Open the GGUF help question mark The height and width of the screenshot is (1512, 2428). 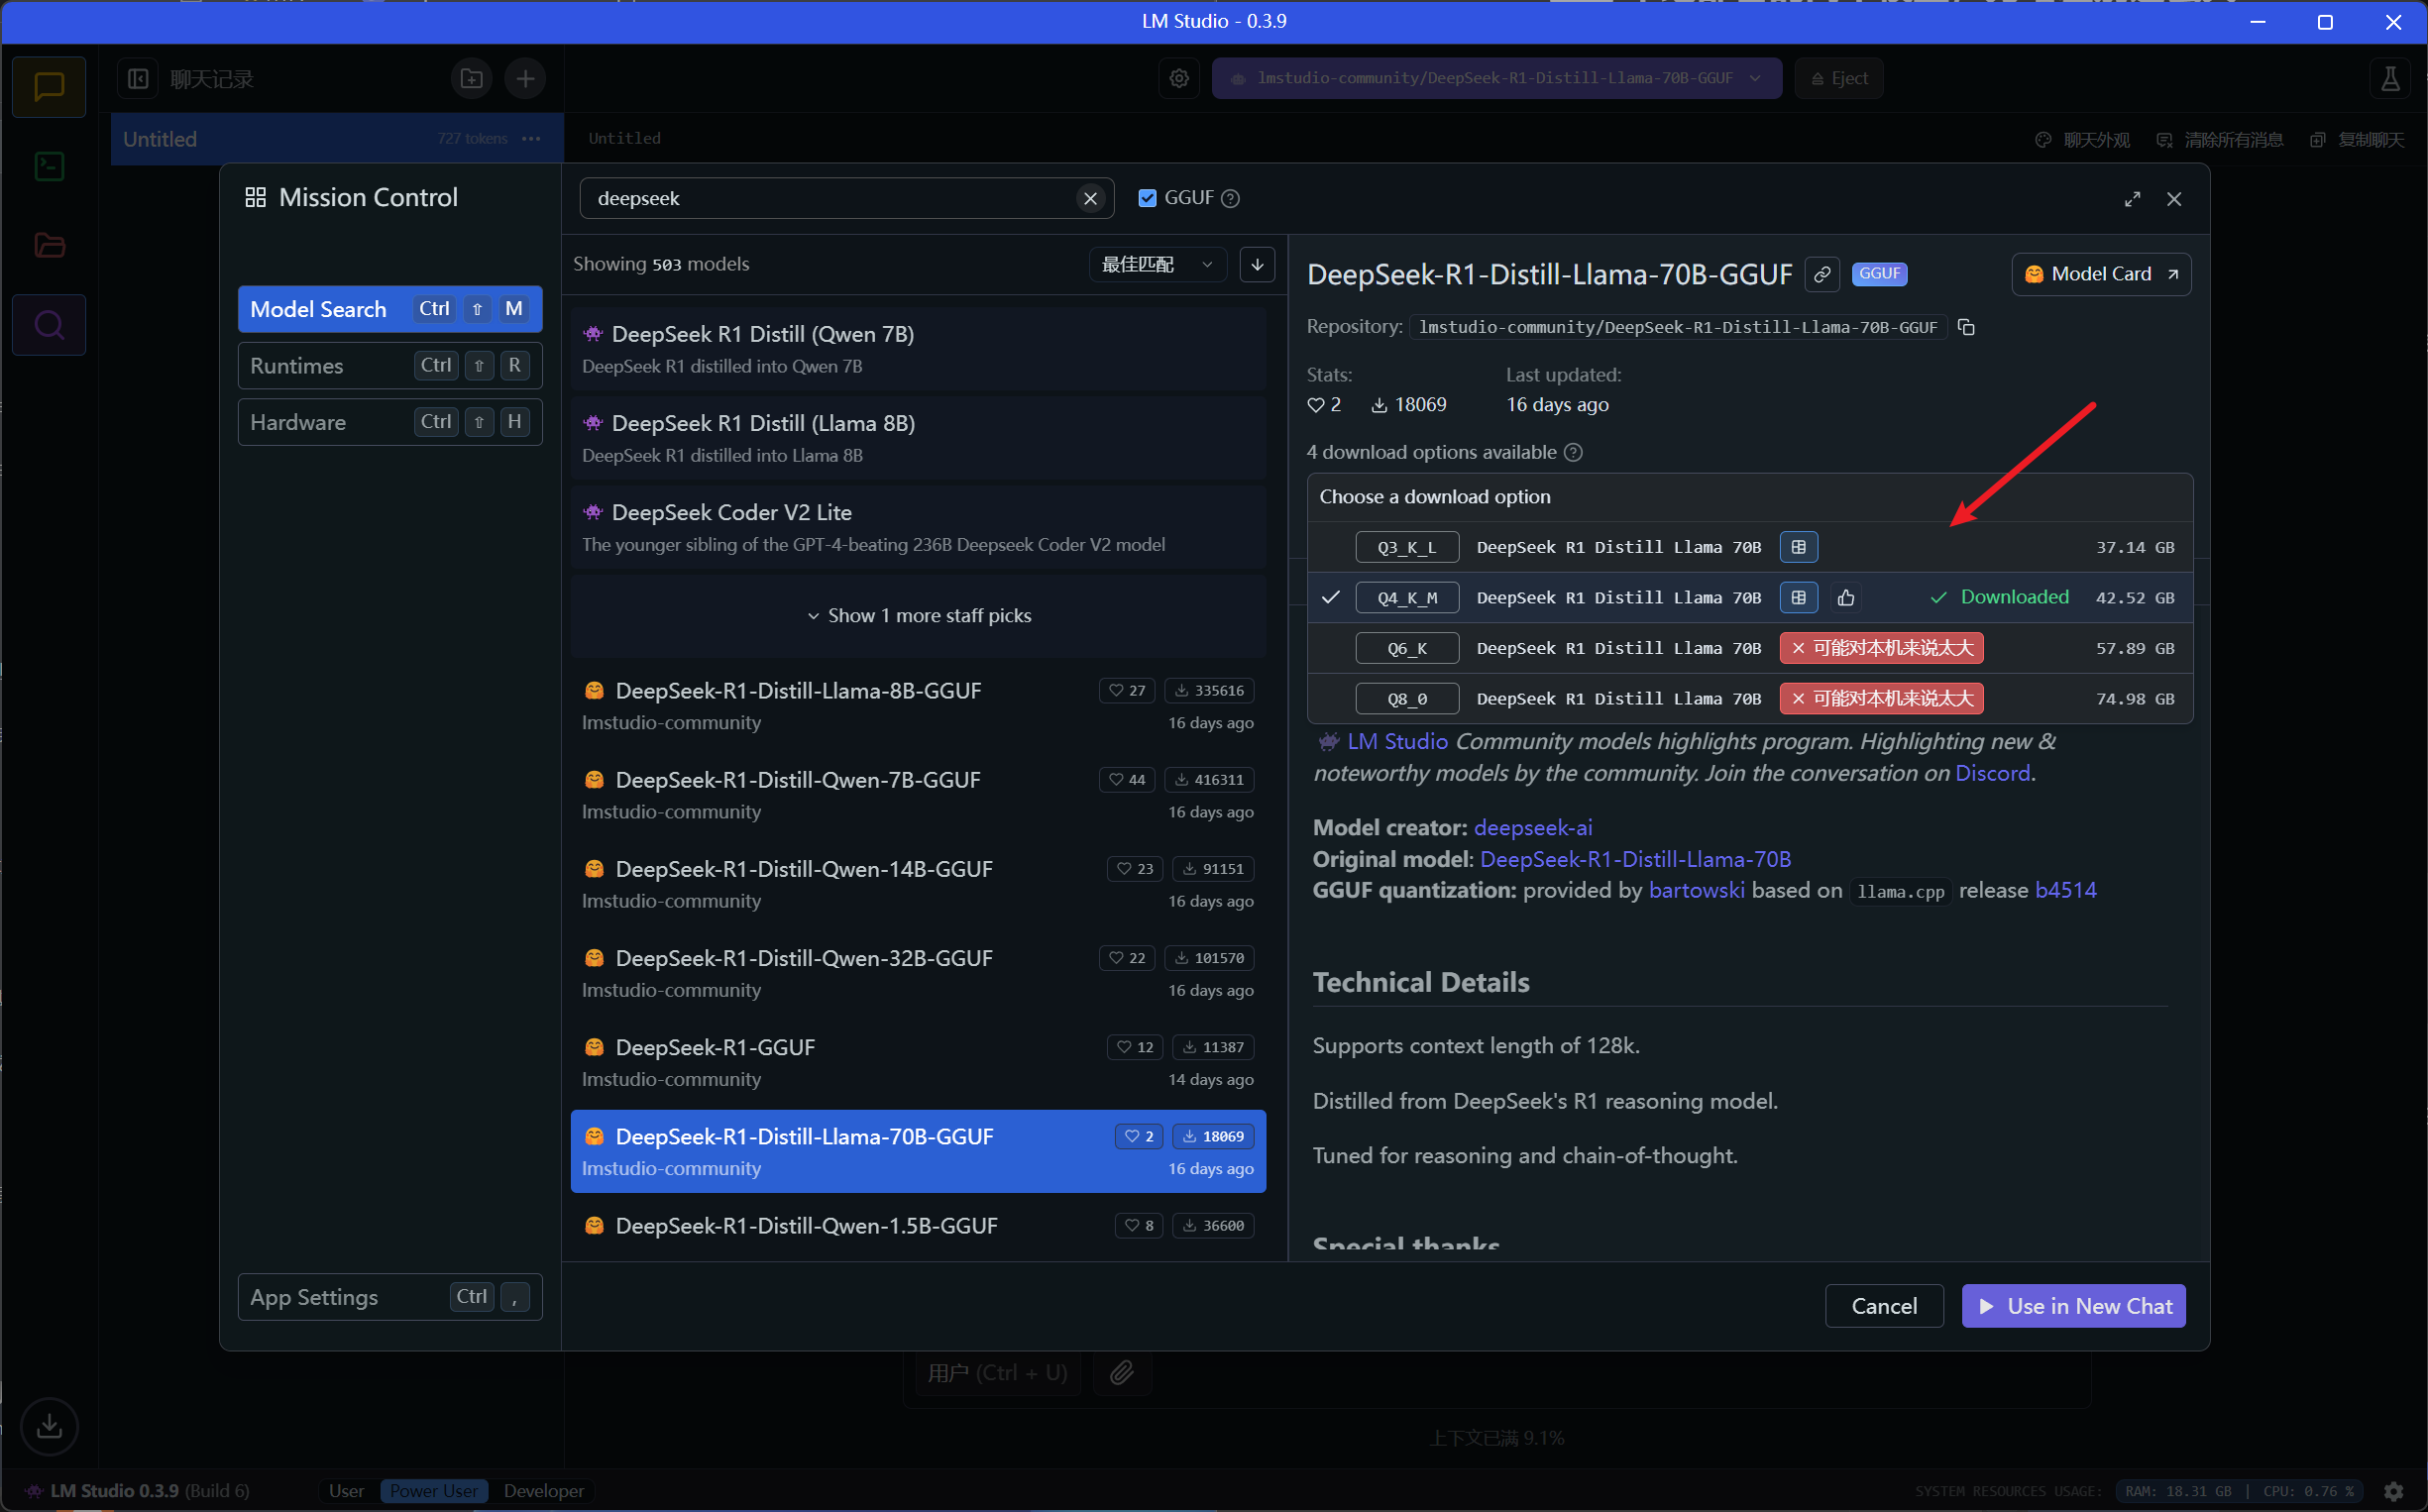point(1231,198)
